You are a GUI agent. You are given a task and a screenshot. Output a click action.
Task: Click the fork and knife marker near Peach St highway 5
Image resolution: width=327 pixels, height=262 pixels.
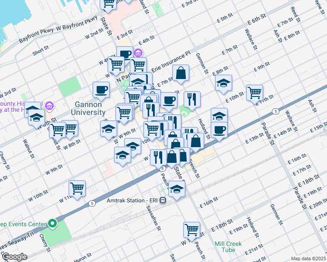[159, 158]
